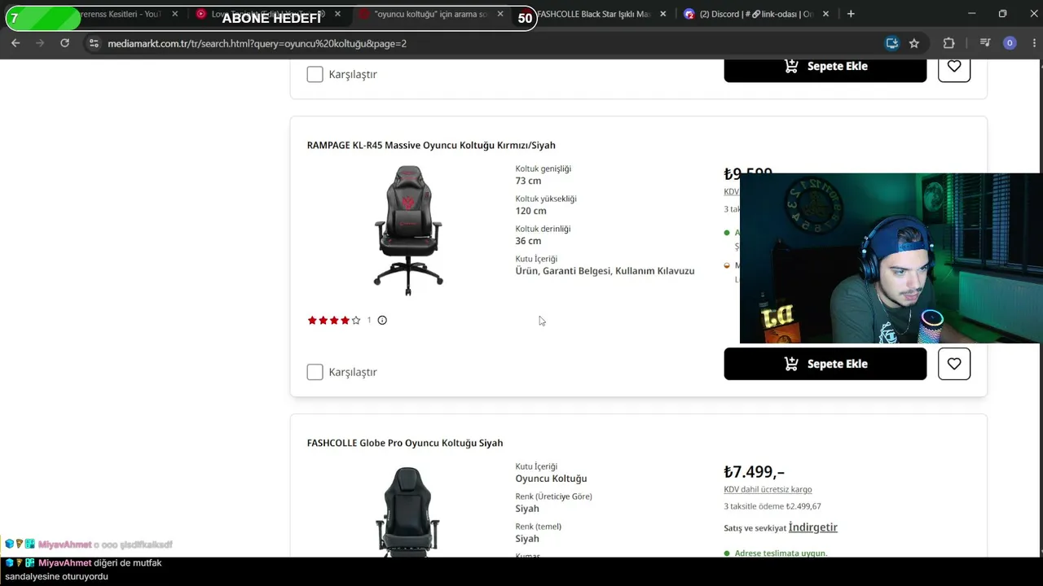Image resolution: width=1043 pixels, height=586 pixels.
Task: Click the 'Koltuk genişliği 73 cm' spec
Action: pyautogui.click(x=544, y=175)
